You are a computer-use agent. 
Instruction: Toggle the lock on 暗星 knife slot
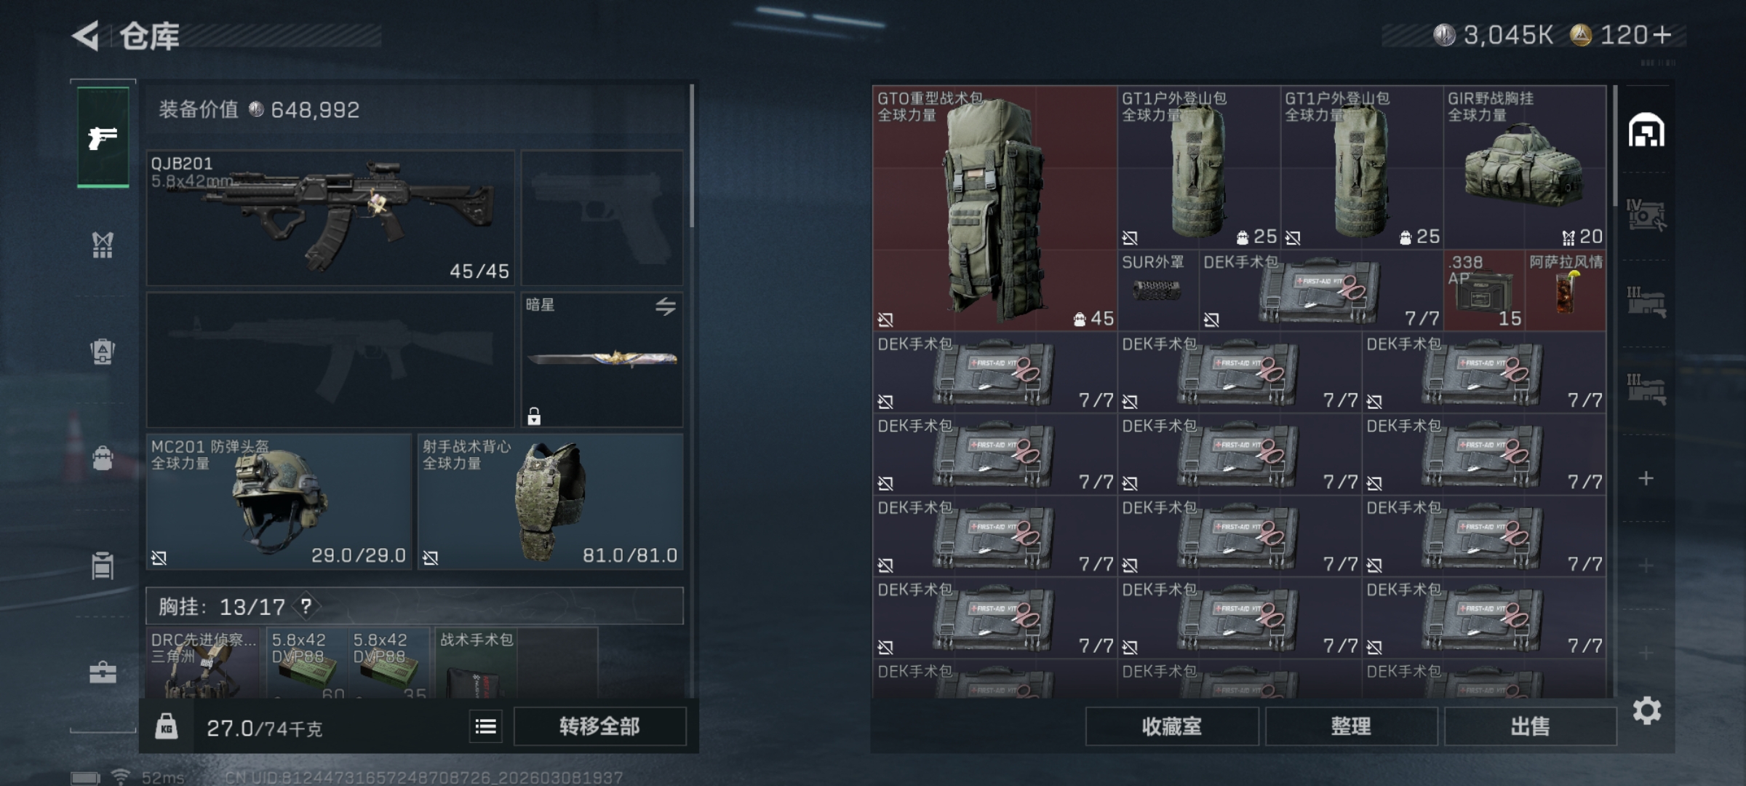click(534, 416)
